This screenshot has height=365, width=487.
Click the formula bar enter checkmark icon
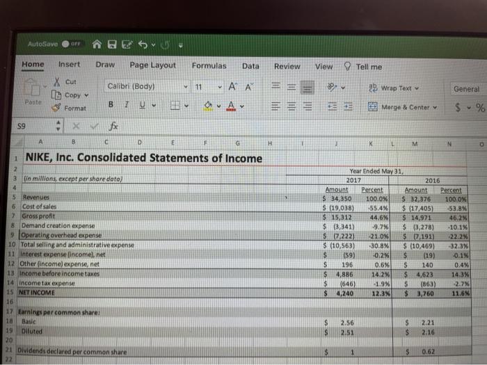tap(94, 126)
